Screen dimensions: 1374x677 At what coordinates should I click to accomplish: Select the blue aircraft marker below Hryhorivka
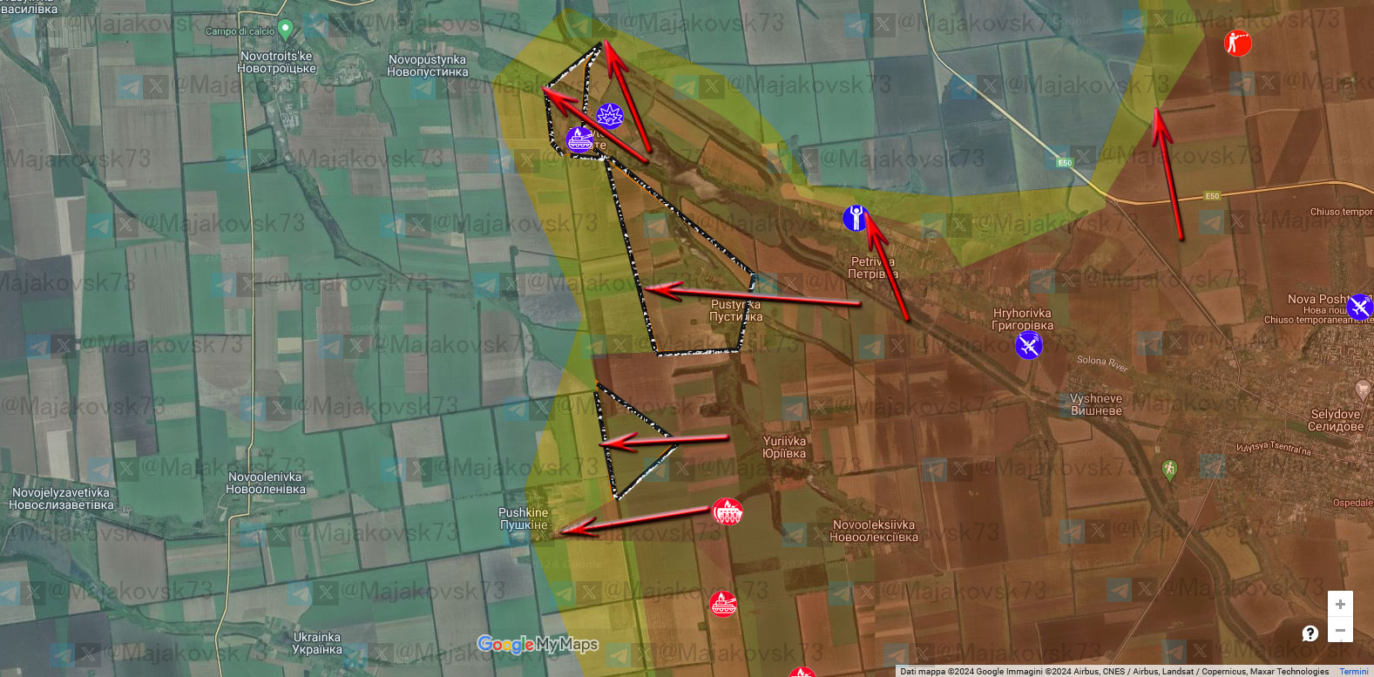point(1028,346)
